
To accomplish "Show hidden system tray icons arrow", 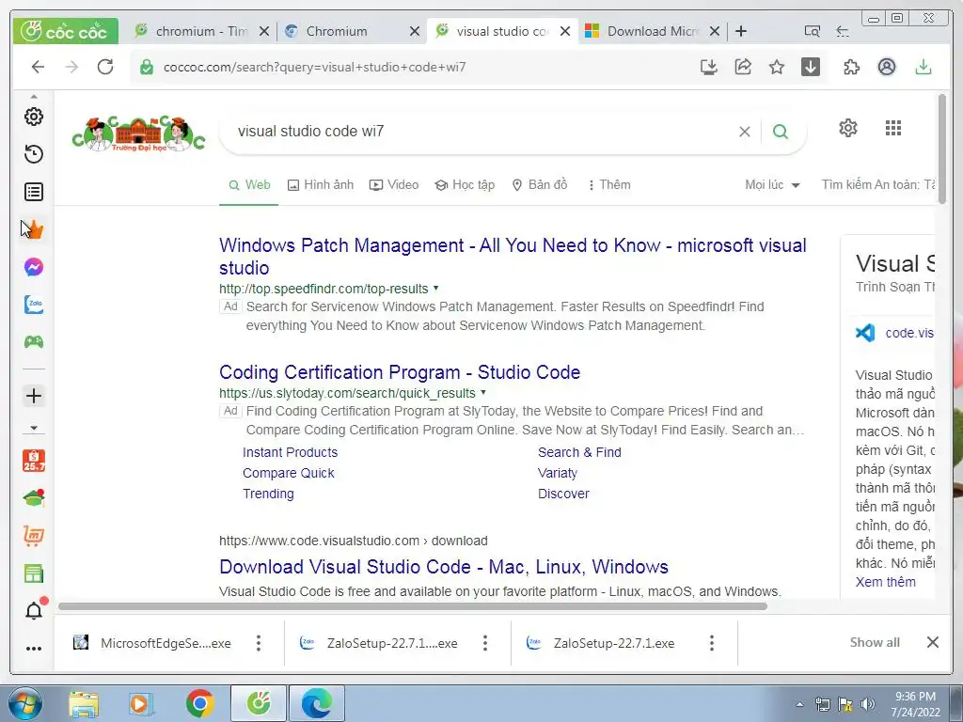I will coord(799,704).
